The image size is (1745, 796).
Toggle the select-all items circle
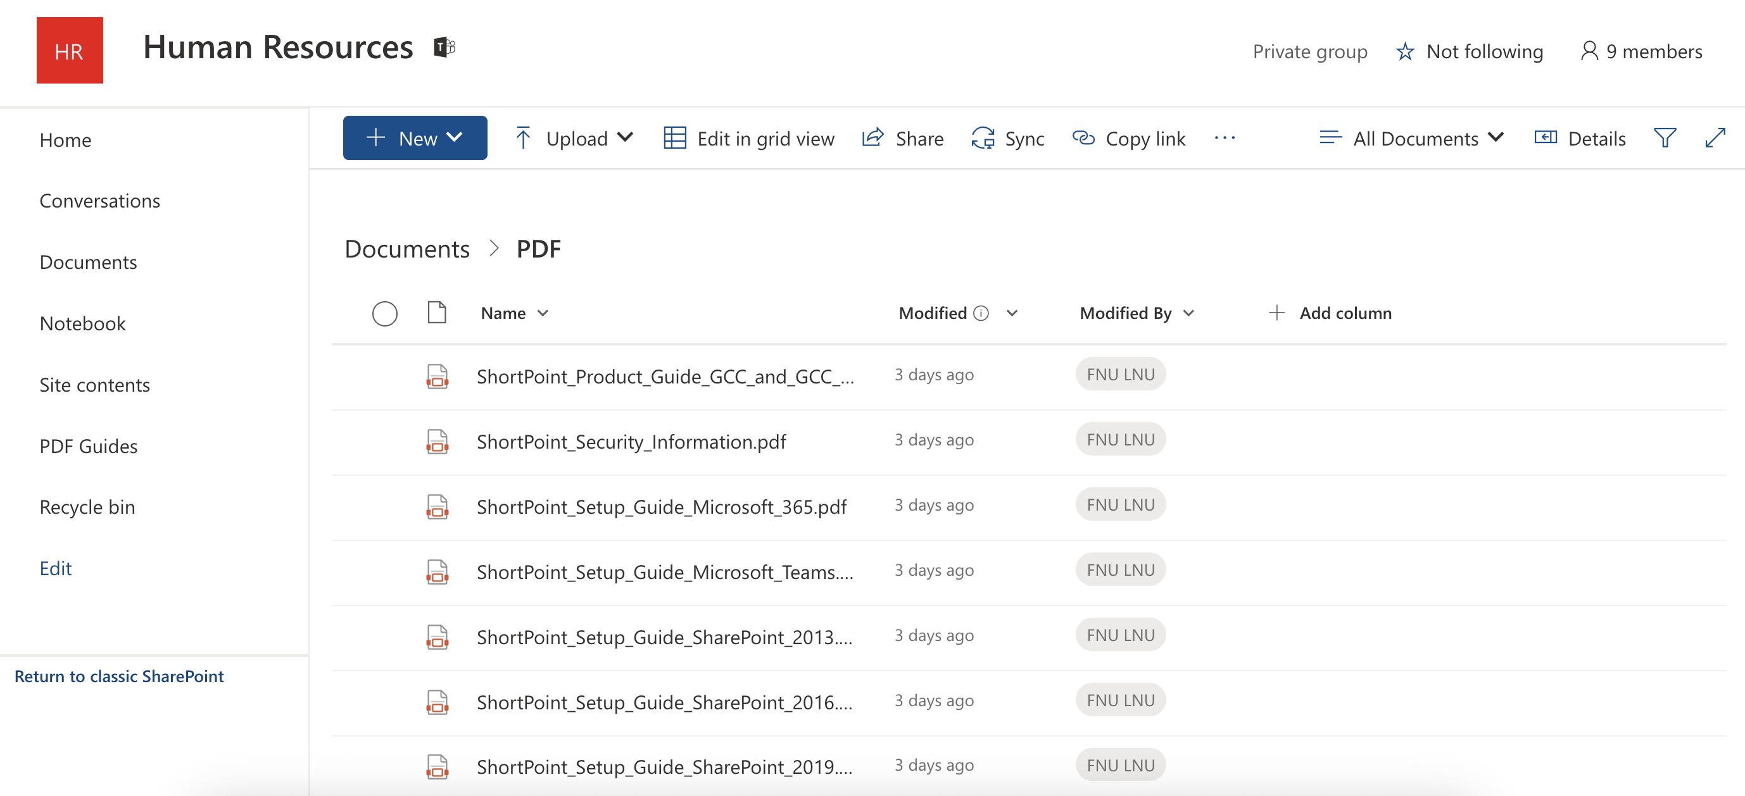[385, 313]
